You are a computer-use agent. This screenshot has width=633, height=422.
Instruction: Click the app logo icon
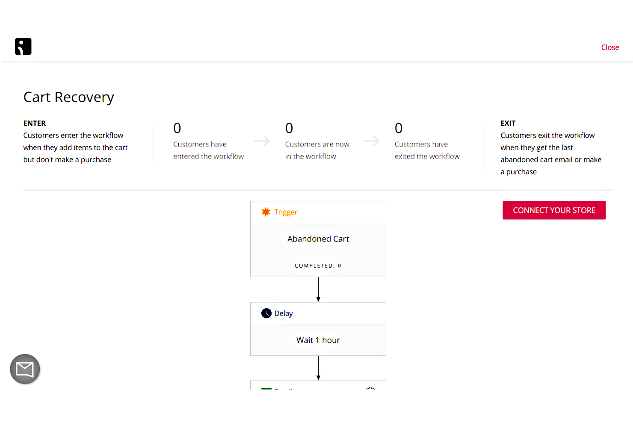point(23,46)
